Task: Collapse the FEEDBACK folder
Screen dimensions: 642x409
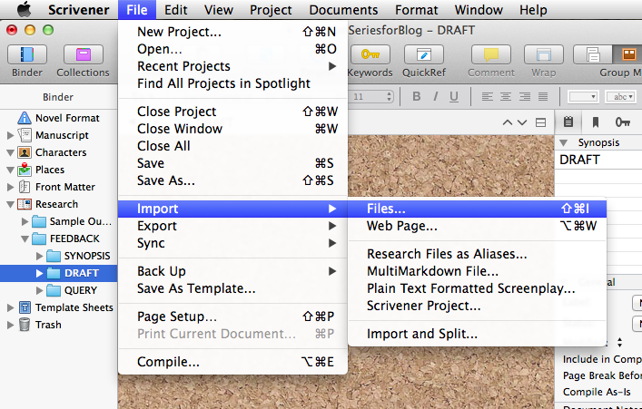Action: [25, 239]
